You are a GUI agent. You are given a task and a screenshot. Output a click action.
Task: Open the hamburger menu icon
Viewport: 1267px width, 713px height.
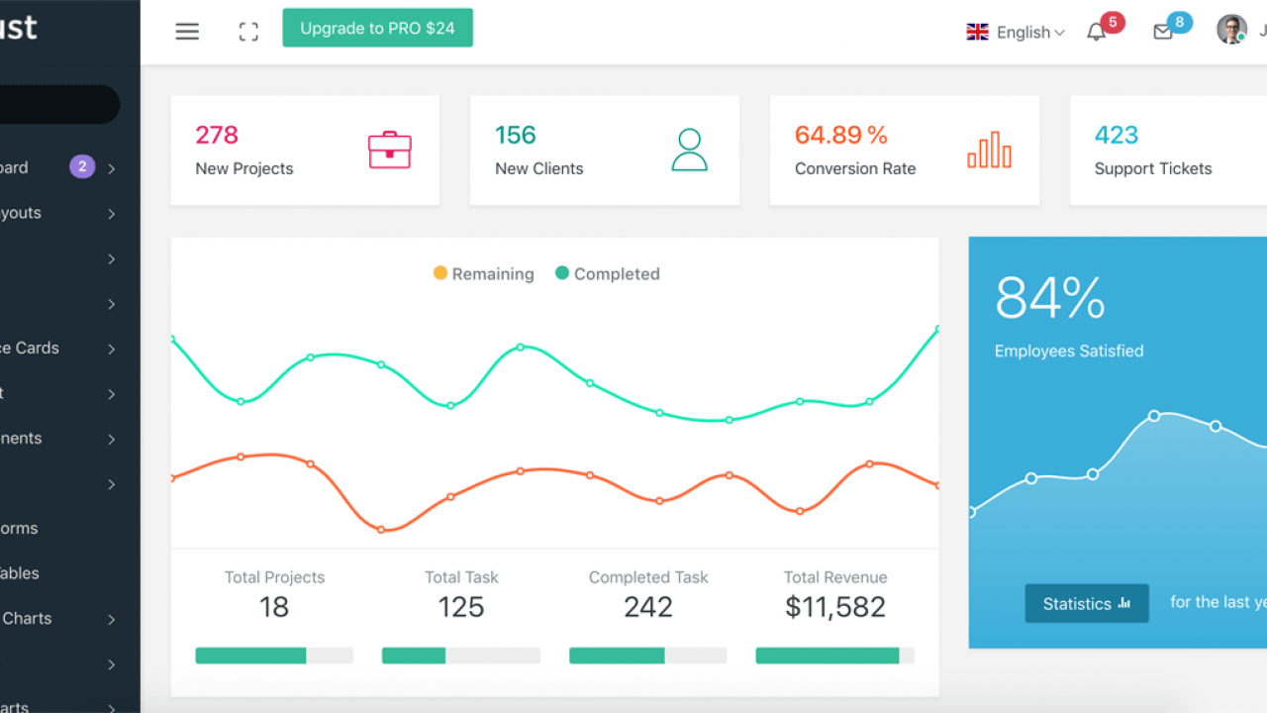tap(187, 31)
